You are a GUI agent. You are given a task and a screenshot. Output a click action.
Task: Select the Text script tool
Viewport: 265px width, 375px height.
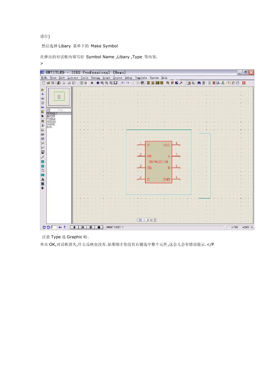[42, 103]
